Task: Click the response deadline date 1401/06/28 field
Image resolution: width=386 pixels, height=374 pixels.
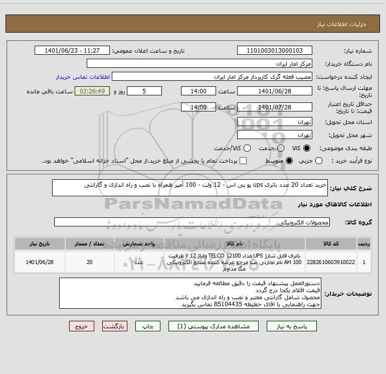Action: 275,91
